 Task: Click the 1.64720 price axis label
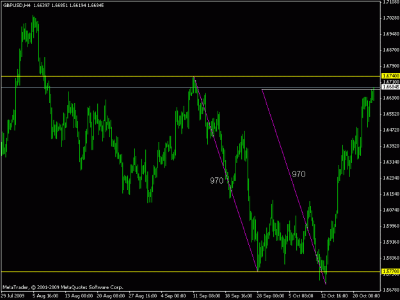(391, 130)
